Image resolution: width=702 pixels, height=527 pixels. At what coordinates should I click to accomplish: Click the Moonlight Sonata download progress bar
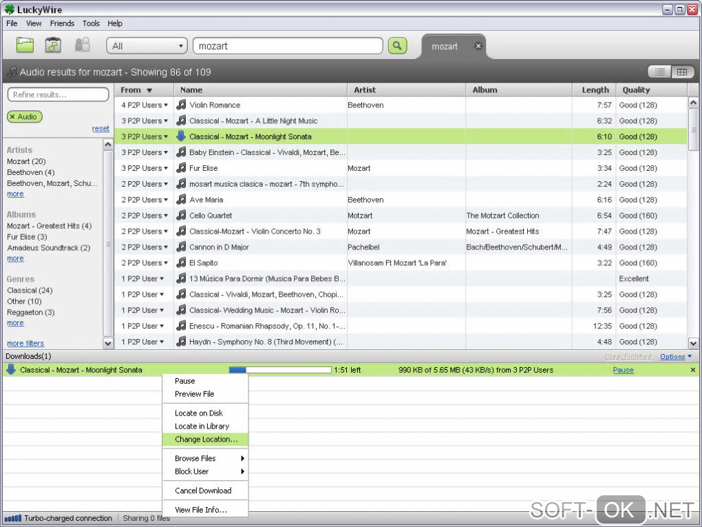point(280,370)
